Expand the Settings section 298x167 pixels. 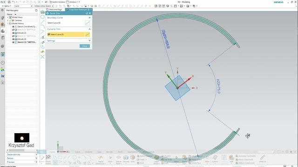[89, 40]
